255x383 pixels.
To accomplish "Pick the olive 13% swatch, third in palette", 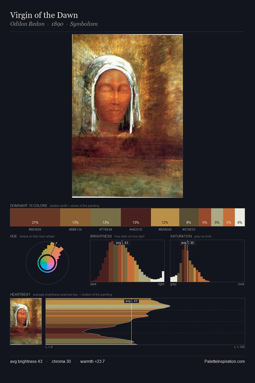I will click(106, 217).
